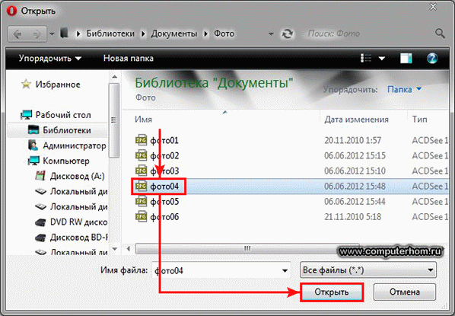The width and height of the screenshot is (455, 316).
Task: Open the Папка arrange-by dropdown
Action: (404, 89)
